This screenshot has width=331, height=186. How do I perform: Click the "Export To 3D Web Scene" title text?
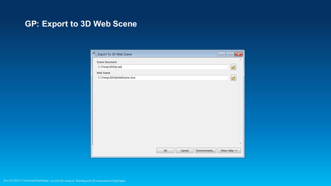point(115,54)
